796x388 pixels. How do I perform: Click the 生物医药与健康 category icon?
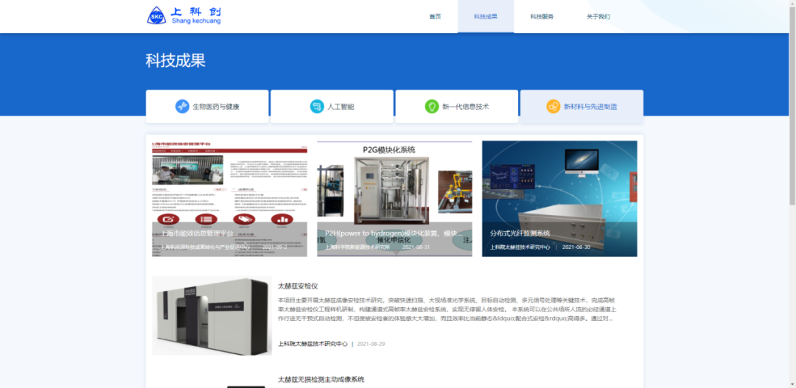pos(182,107)
